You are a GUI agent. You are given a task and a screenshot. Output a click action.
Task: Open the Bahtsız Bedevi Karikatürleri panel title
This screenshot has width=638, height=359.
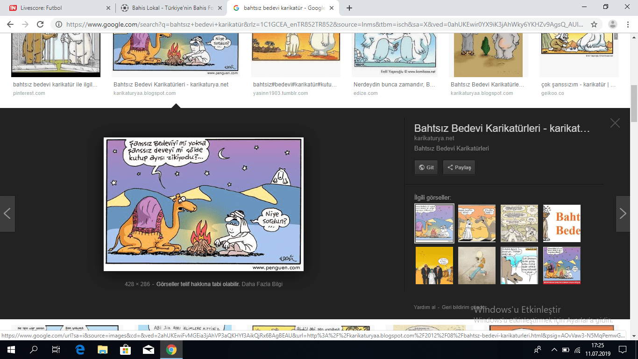tap(502, 129)
